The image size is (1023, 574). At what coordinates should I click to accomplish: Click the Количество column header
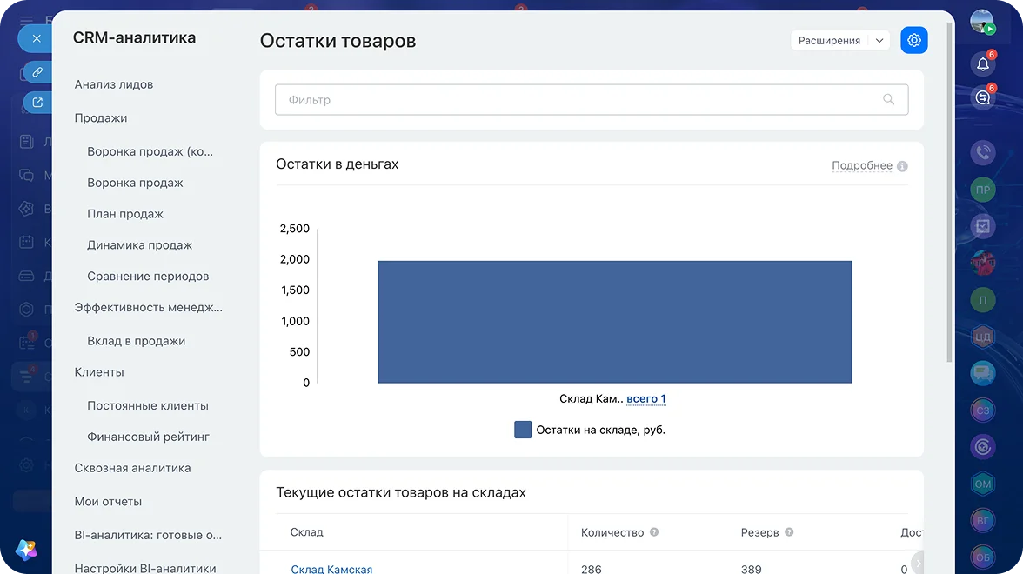[x=612, y=532]
